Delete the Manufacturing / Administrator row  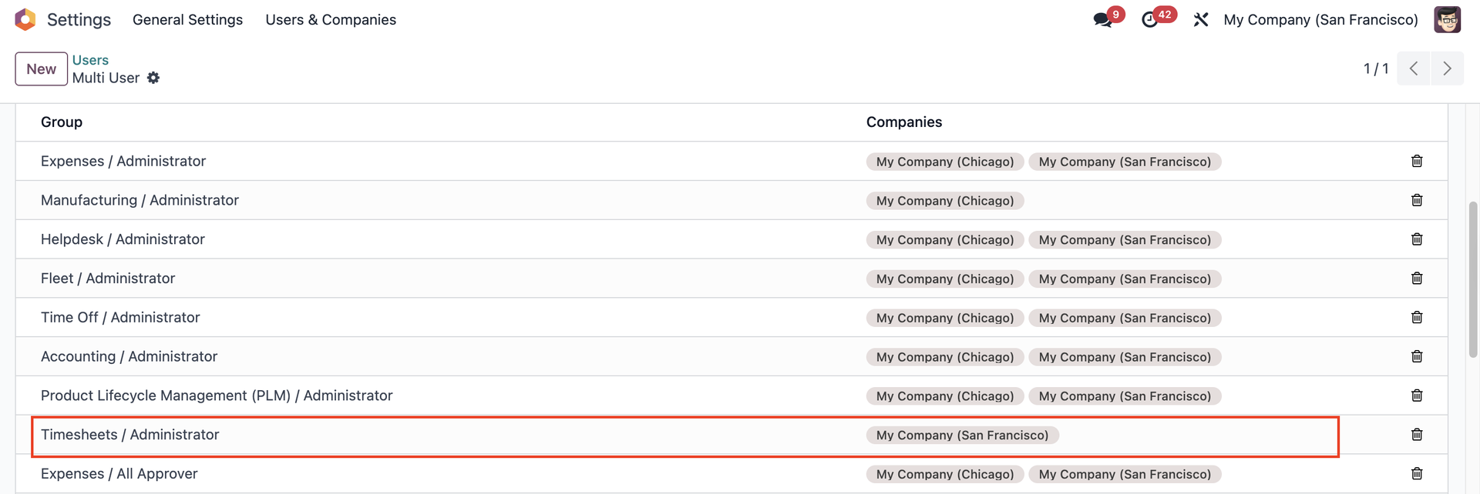[x=1417, y=200]
